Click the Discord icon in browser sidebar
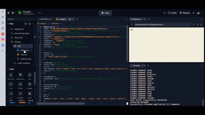 [3, 45]
